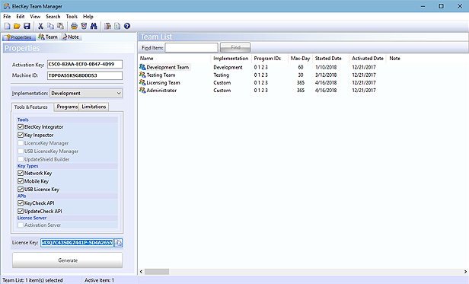The height and width of the screenshot is (284, 469).
Task: Click the Development Team row icon
Action: point(142,67)
